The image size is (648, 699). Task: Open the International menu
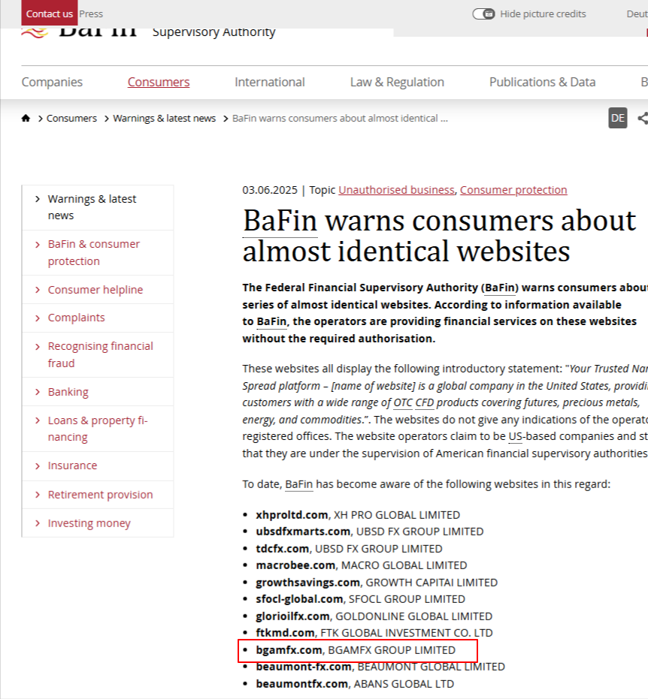click(270, 82)
